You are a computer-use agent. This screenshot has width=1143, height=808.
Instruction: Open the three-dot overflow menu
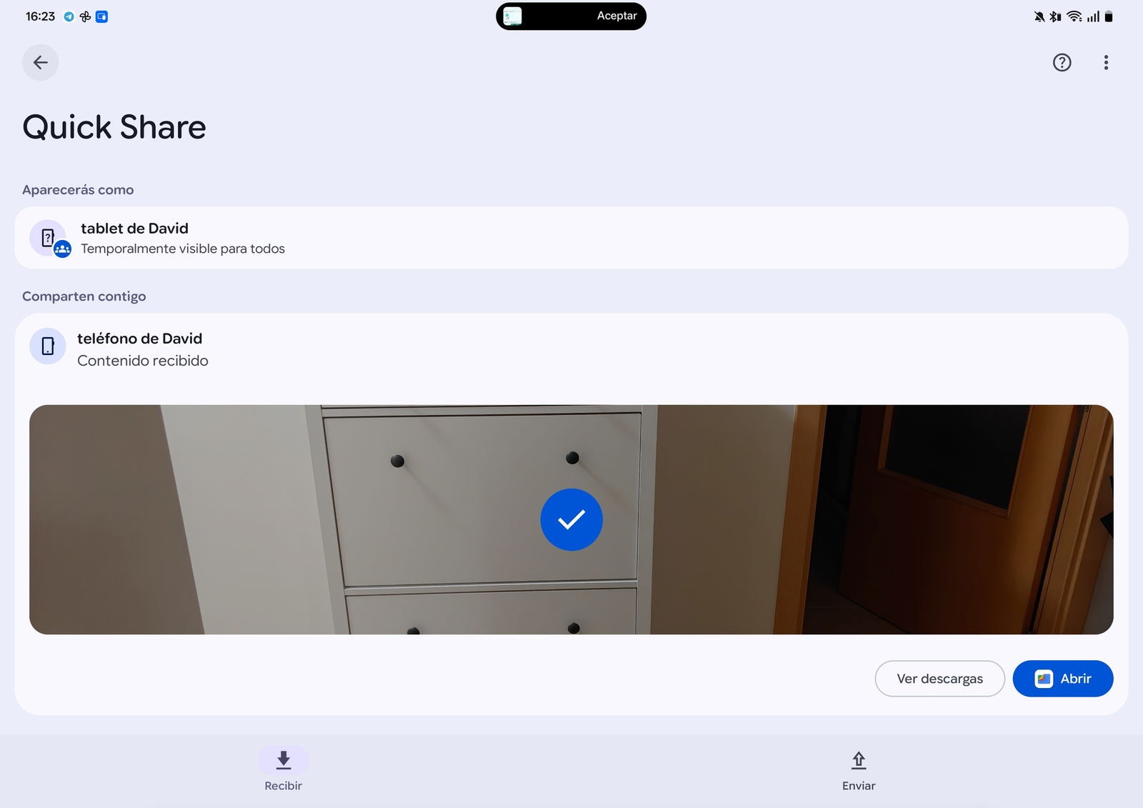[x=1106, y=62]
